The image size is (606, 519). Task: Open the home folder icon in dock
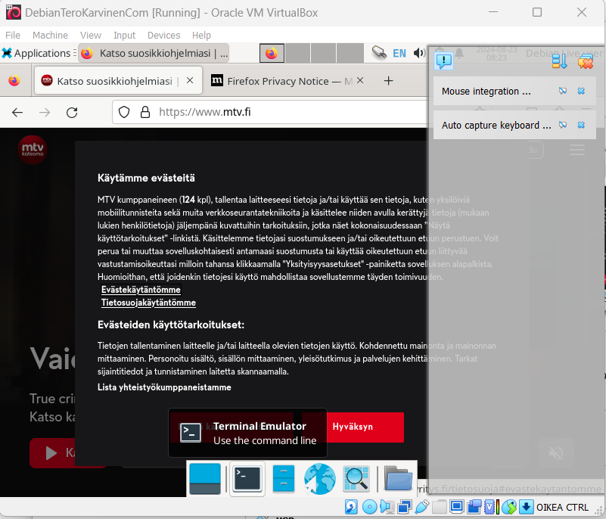pyautogui.click(x=398, y=479)
